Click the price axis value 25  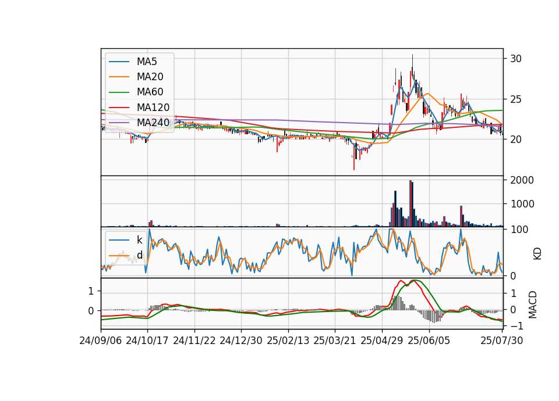click(515, 99)
